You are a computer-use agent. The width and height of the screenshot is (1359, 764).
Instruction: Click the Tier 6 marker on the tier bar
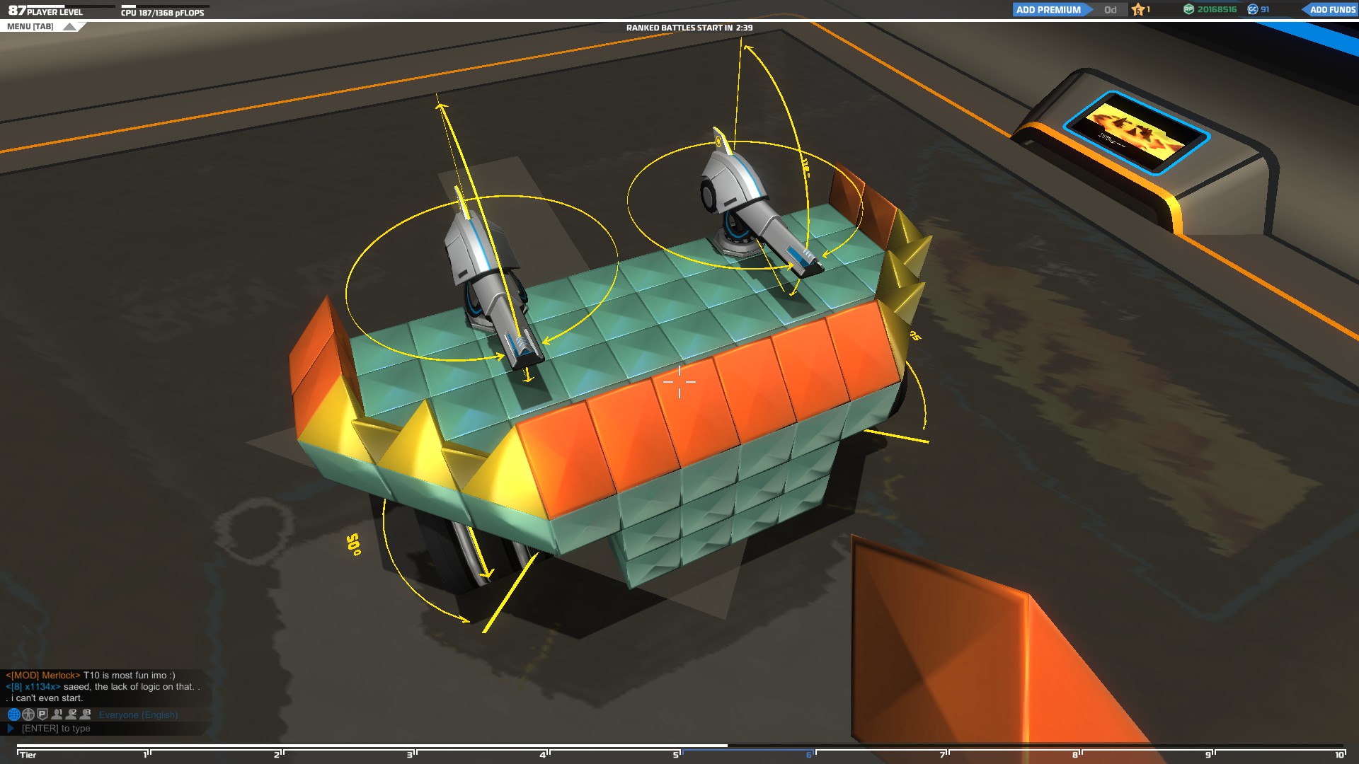pos(809,755)
